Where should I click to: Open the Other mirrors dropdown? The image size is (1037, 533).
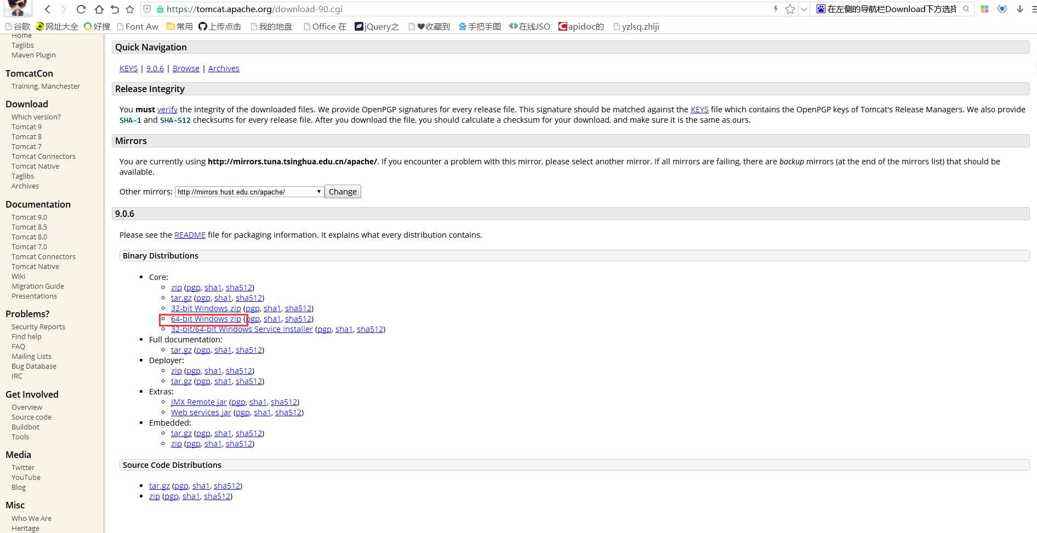[249, 192]
